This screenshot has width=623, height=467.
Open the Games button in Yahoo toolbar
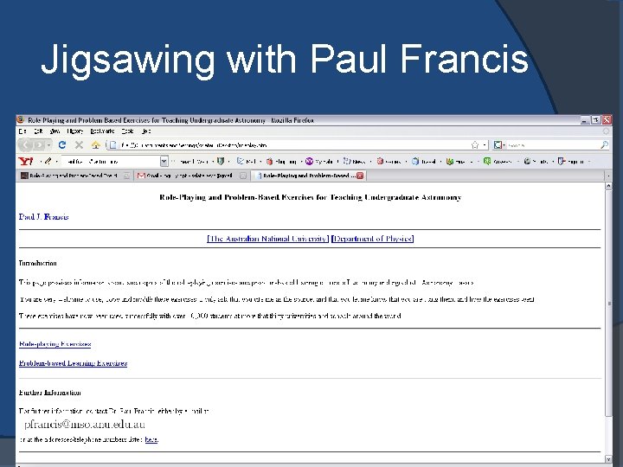[x=389, y=161]
